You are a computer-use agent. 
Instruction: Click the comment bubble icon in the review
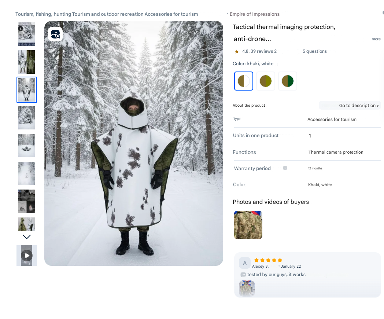pos(243,275)
